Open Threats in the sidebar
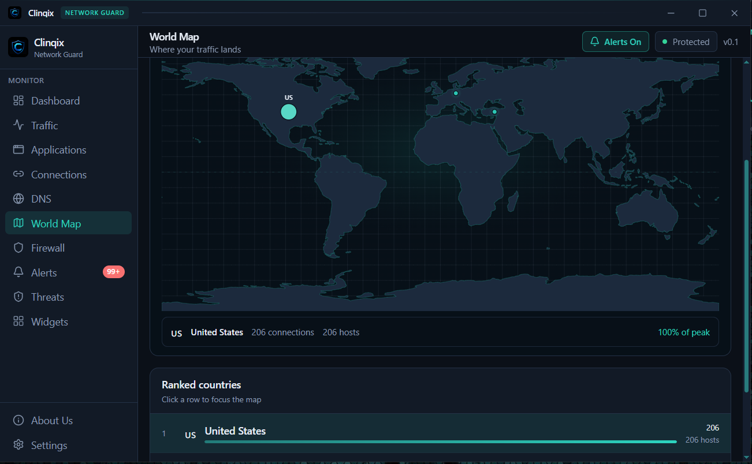 pyautogui.click(x=69, y=297)
